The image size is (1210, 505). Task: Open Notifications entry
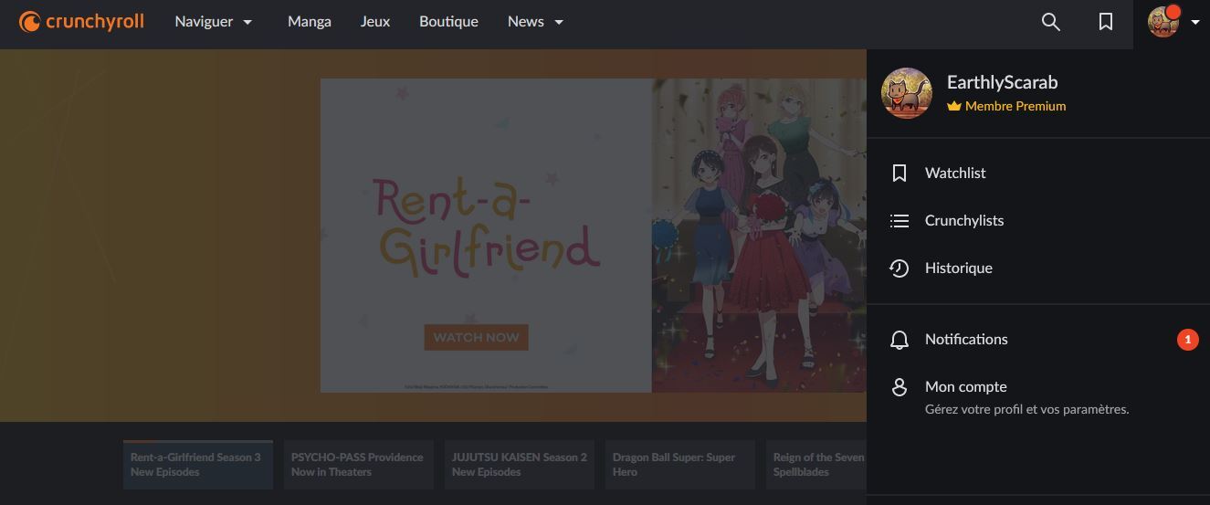tap(1038, 339)
